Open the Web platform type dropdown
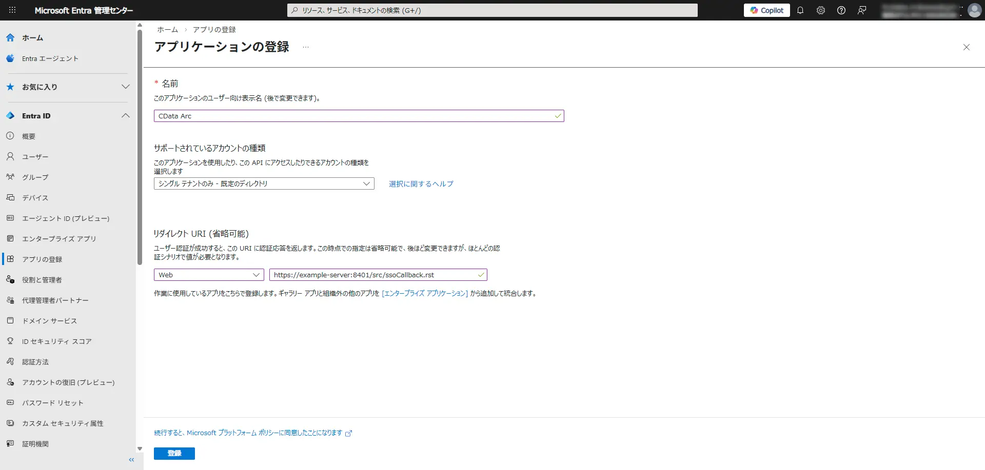 point(209,275)
